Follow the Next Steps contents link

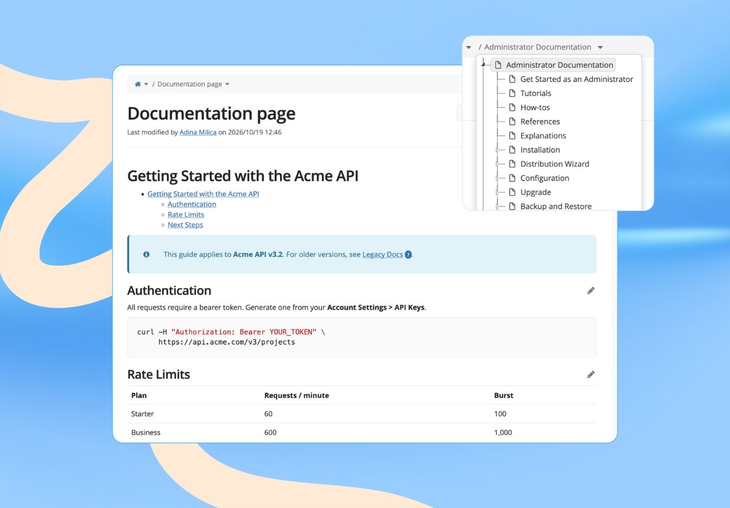pos(185,225)
